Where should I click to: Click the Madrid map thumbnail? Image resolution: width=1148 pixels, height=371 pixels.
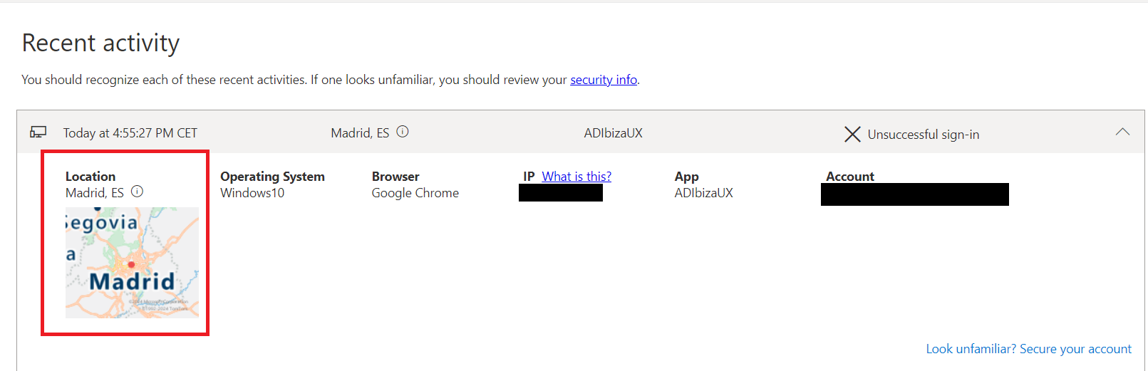pyautogui.click(x=132, y=262)
